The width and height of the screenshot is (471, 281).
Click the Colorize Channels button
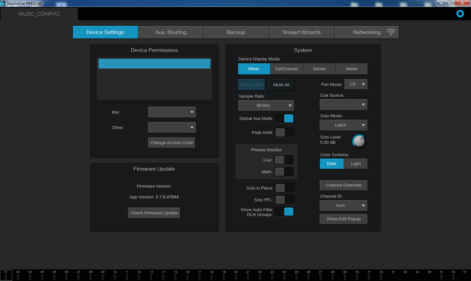[x=343, y=185]
